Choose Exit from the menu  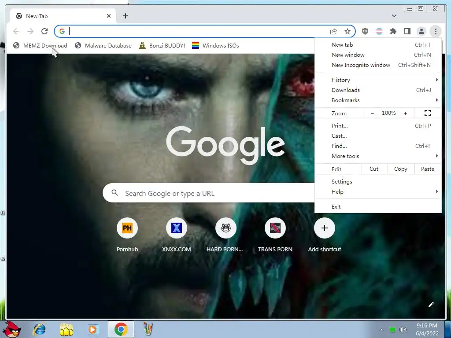coord(378,207)
